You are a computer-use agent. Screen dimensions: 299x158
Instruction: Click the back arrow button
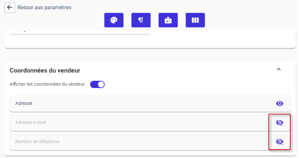click(10, 8)
